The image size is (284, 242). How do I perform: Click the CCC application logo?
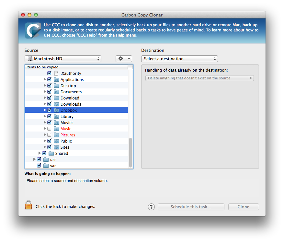pos(33,30)
